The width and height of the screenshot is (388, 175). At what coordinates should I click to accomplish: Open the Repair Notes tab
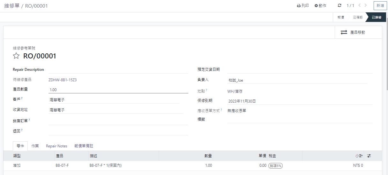[x=56, y=146]
